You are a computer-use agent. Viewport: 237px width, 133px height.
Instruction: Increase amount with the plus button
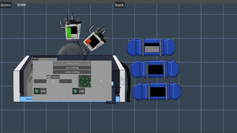pos(66,81)
